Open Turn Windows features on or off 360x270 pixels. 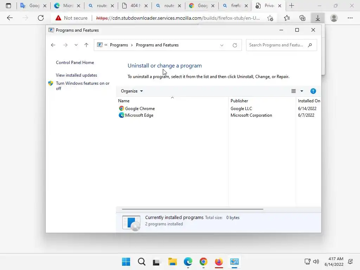click(83, 86)
